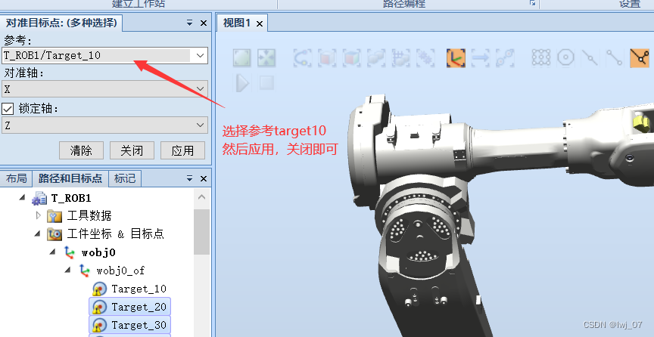
Task: Activate the Move Instruction selection arrow icon
Action: (x=480, y=58)
